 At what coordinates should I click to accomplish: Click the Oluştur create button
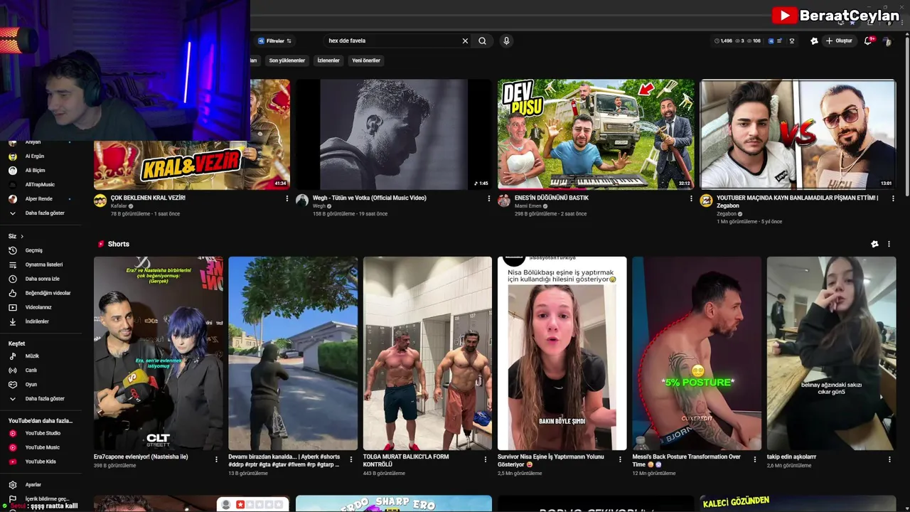pos(839,41)
